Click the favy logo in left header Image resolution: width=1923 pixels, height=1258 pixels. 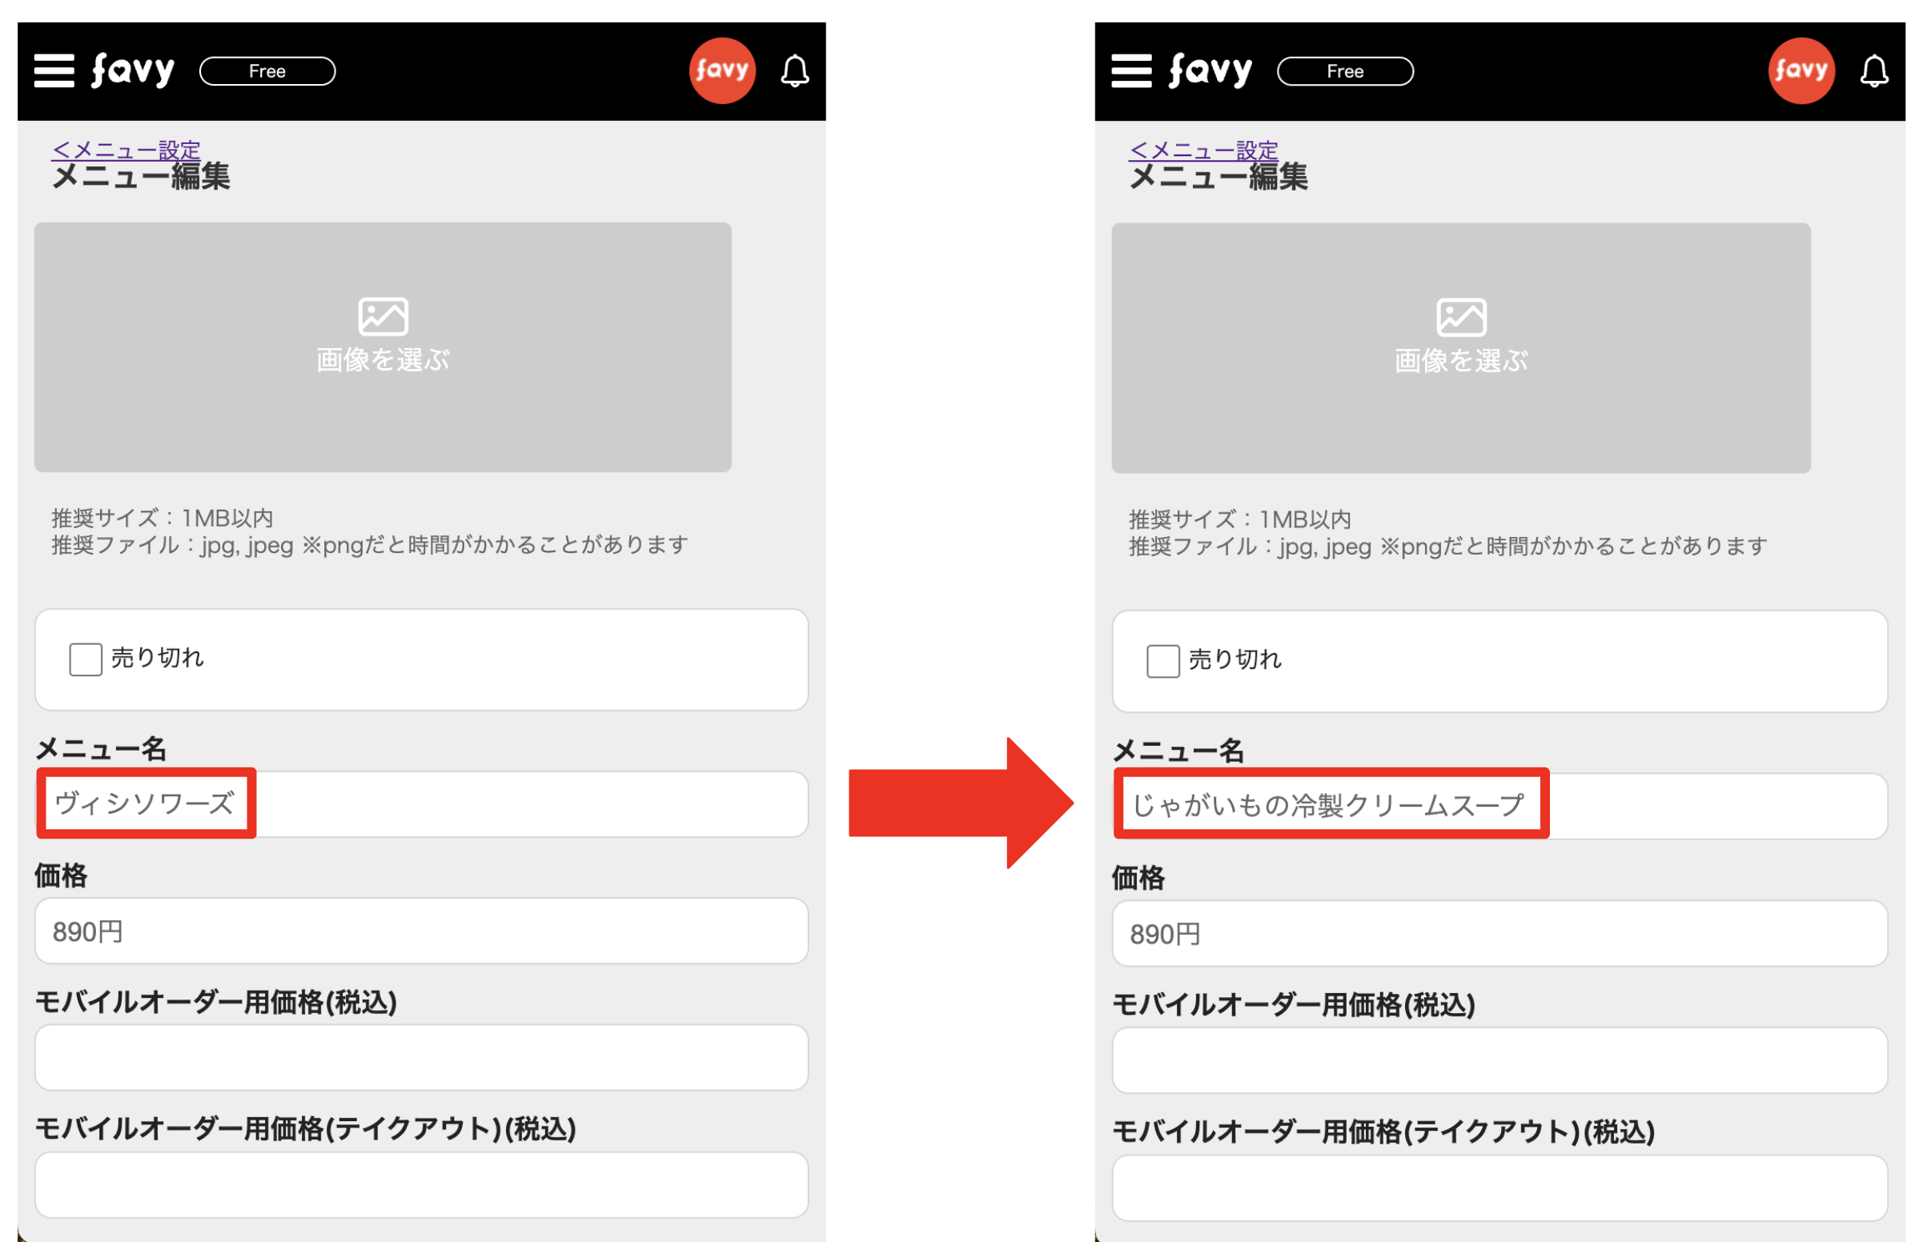tap(133, 71)
